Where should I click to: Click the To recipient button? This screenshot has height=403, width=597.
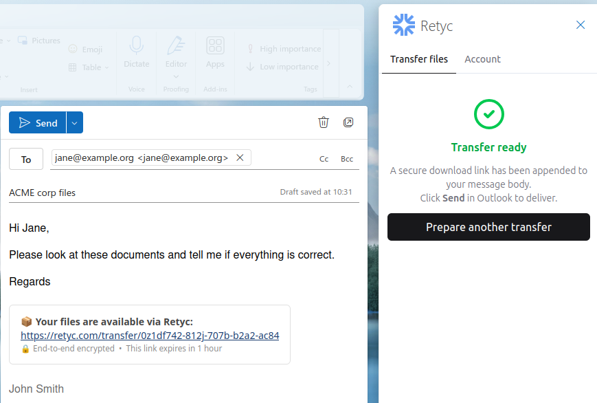tap(26, 159)
